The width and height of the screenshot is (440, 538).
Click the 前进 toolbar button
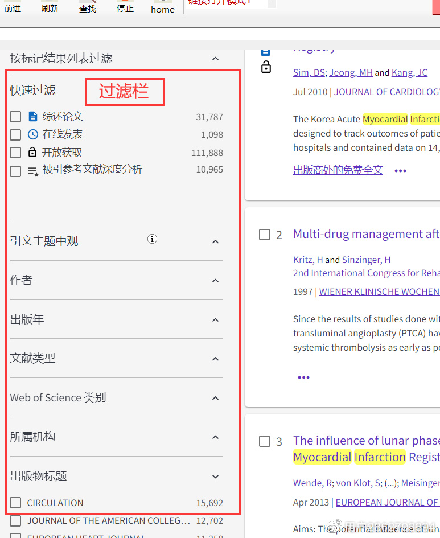click(13, 7)
